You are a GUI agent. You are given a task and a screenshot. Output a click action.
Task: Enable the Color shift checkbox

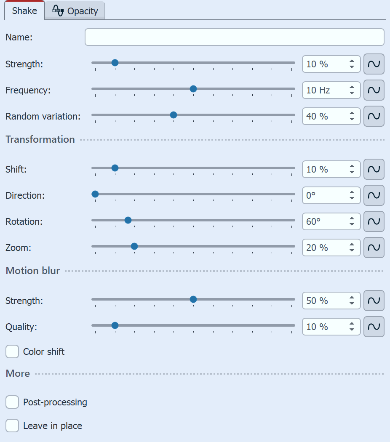[x=12, y=351]
